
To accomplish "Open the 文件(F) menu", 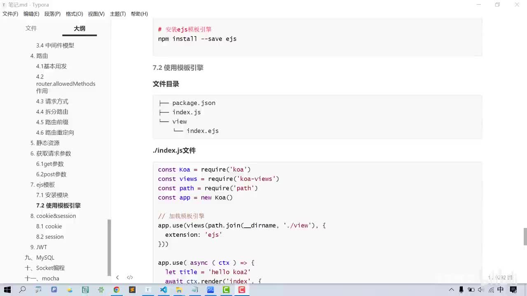I will (10, 14).
